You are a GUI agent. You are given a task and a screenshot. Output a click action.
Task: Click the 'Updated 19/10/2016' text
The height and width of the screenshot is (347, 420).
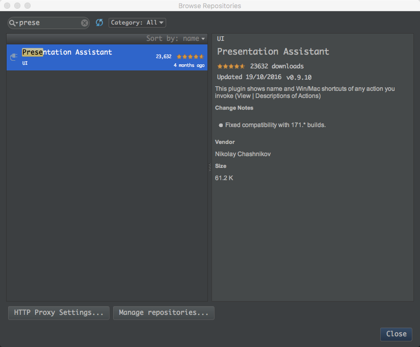pyautogui.click(x=249, y=77)
